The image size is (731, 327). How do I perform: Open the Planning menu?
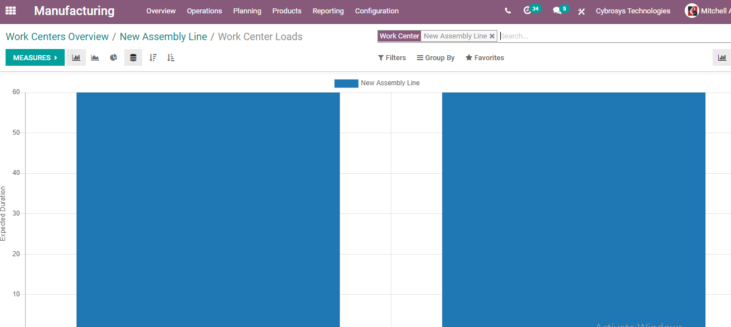point(247,11)
